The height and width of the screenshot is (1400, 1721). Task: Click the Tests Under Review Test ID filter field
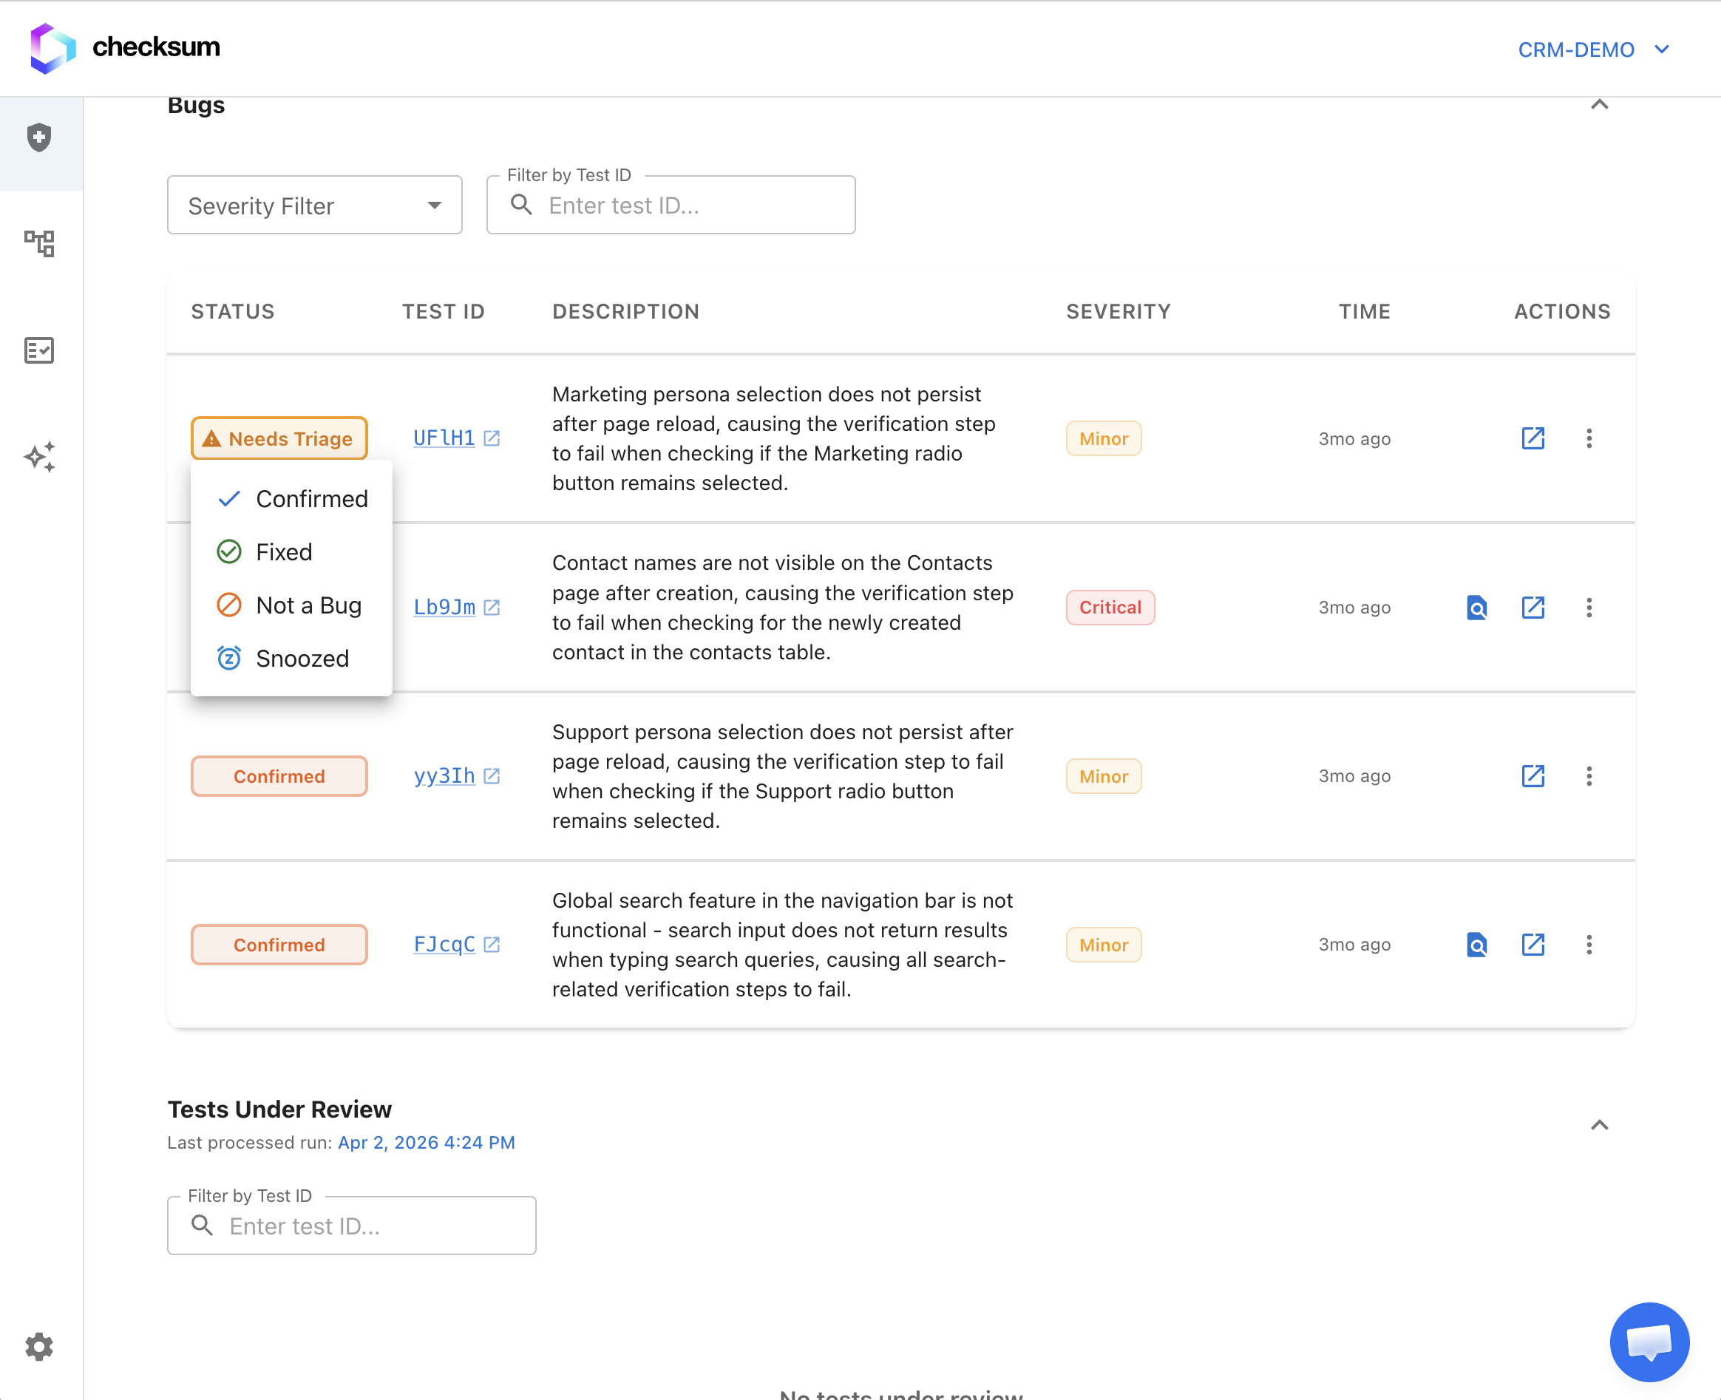tap(351, 1225)
